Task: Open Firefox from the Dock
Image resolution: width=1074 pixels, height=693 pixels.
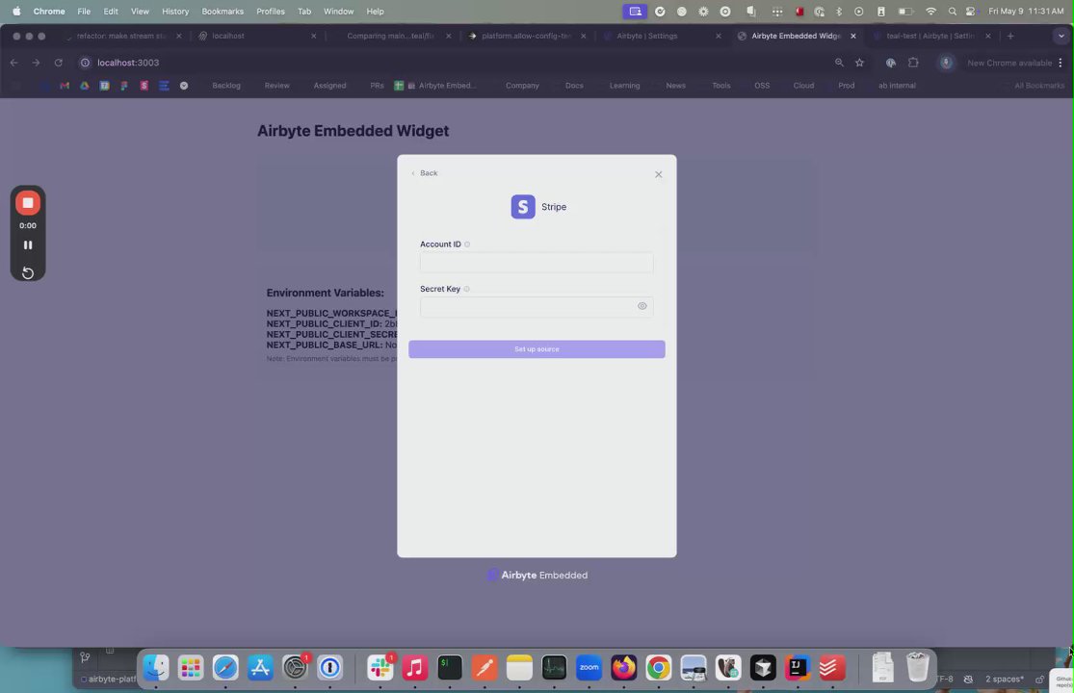Action: click(x=623, y=667)
